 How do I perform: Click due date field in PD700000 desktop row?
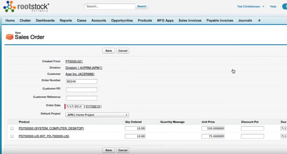(x=284, y=128)
